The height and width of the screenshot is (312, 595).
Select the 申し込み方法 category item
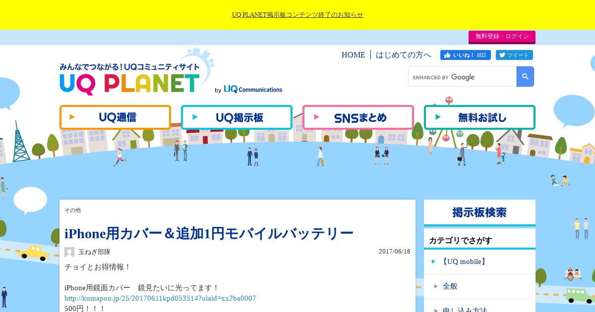pyautogui.click(x=479, y=307)
